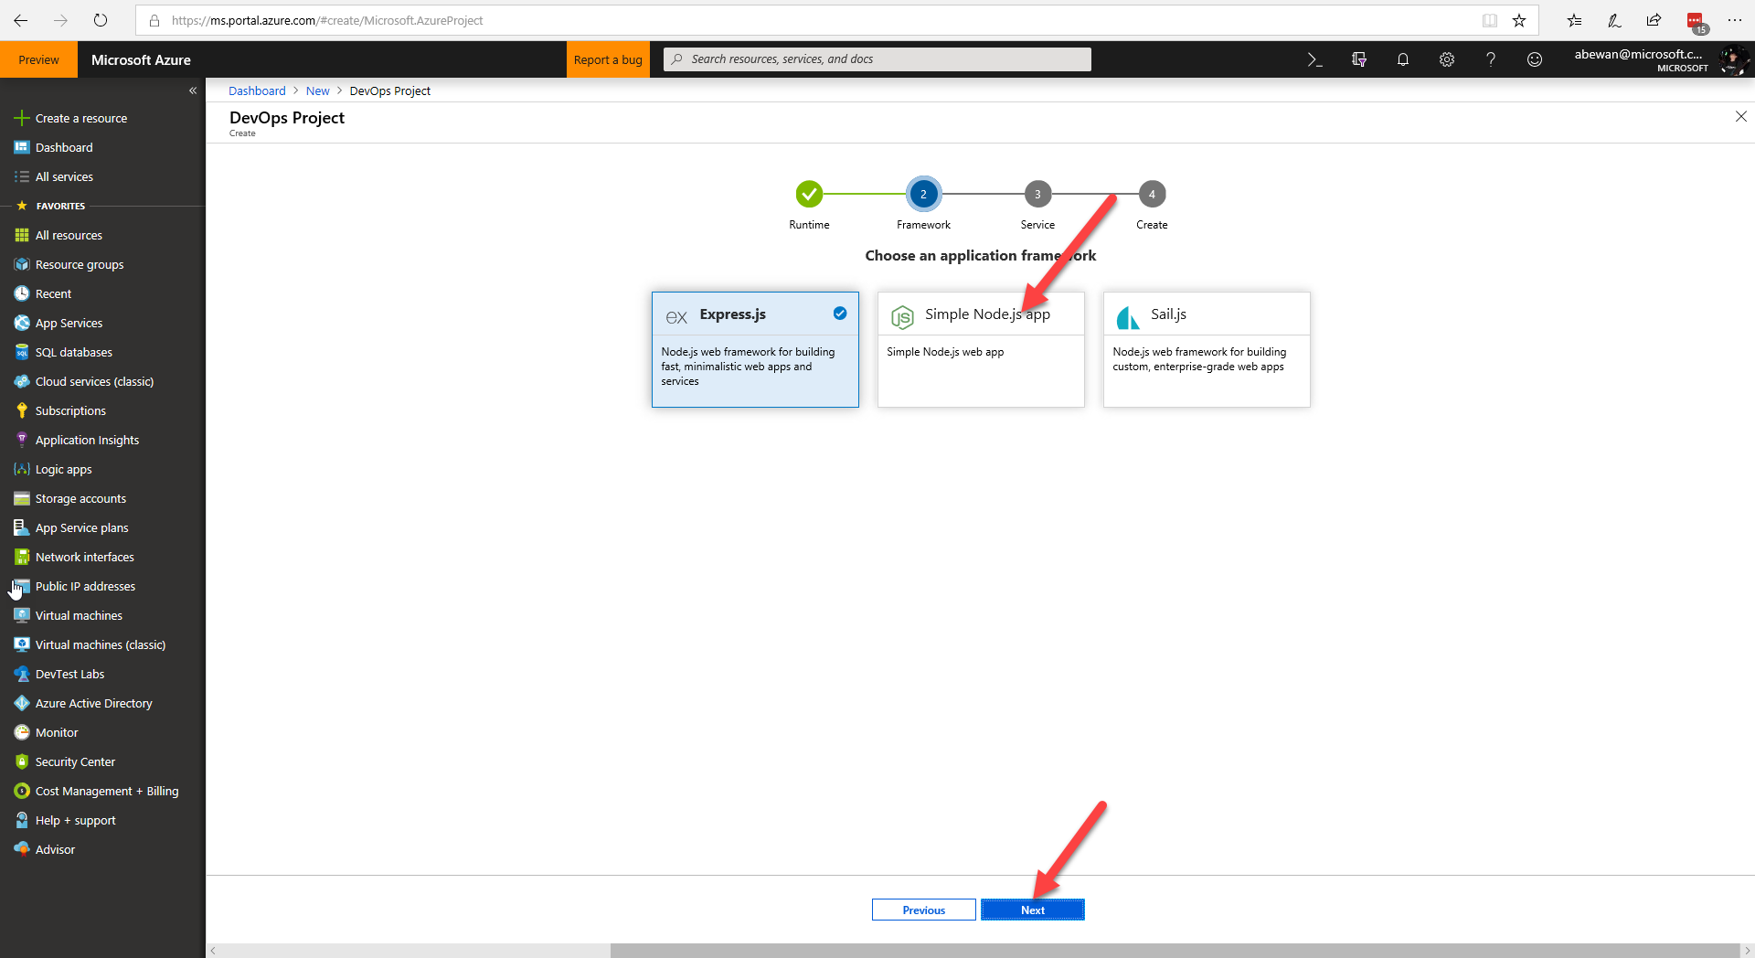Image resolution: width=1755 pixels, height=958 pixels.
Task: Click the Preview label in header
Action: coord(38,59)
